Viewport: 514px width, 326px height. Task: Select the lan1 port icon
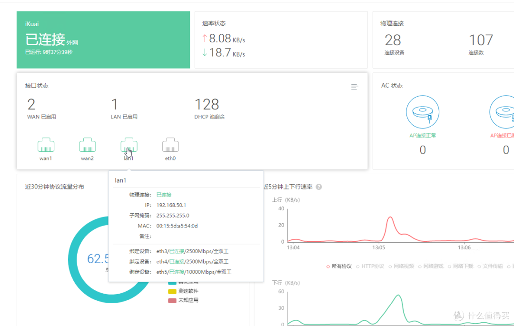128,145
